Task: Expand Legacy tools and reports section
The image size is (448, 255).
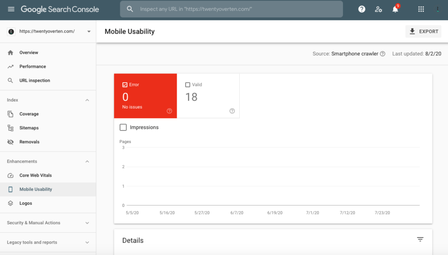Action: pyautogui.click(x=87, y=242)
